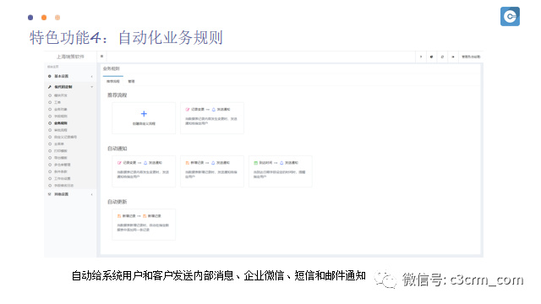Open the 新增记录 to 发送通知 card

tap(212, 171)
